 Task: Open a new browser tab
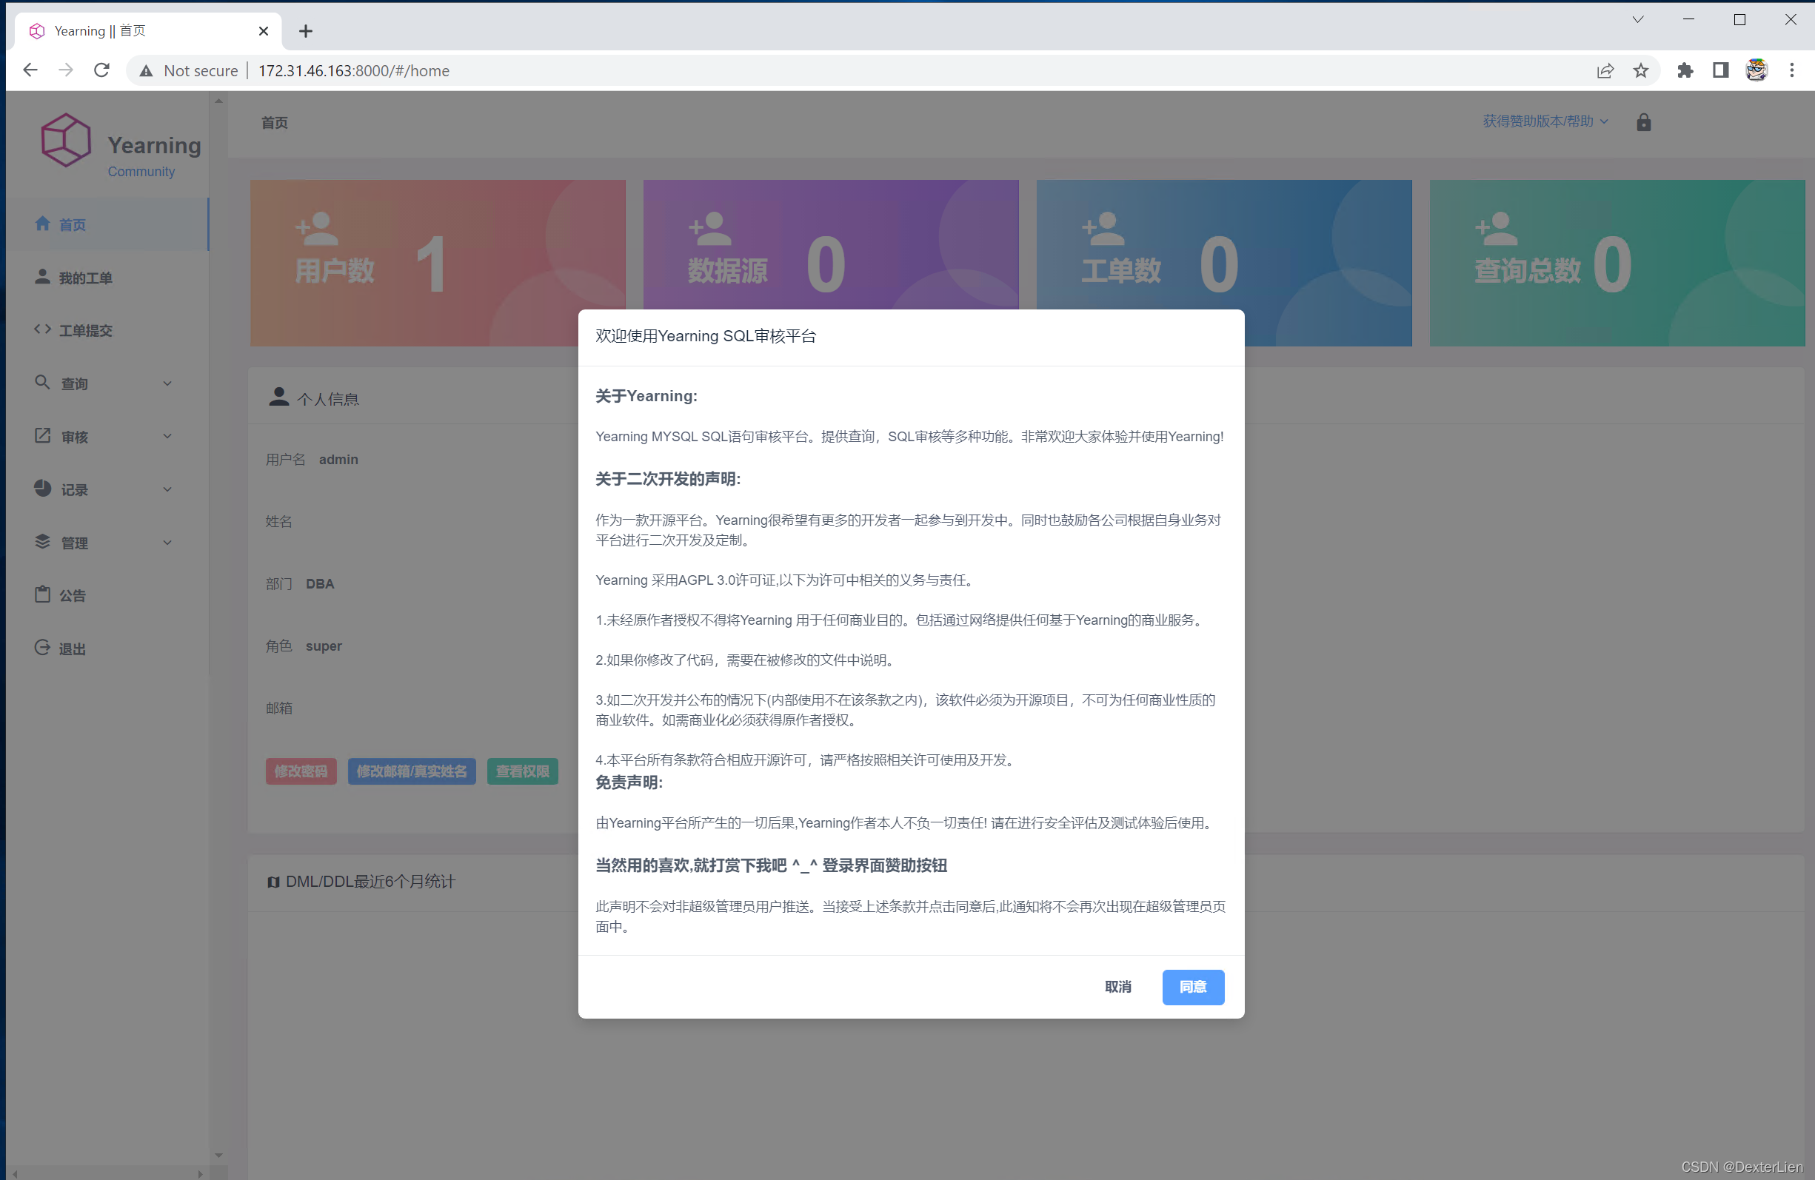coord(306,31)
